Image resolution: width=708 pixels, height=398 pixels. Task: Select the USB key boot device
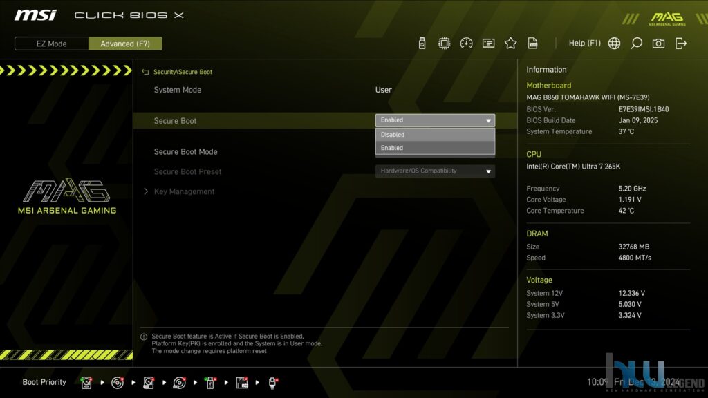[210, 383]
